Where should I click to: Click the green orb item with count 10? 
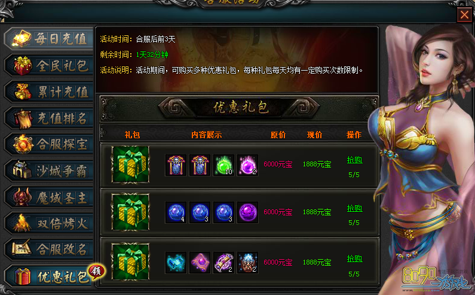223,165
